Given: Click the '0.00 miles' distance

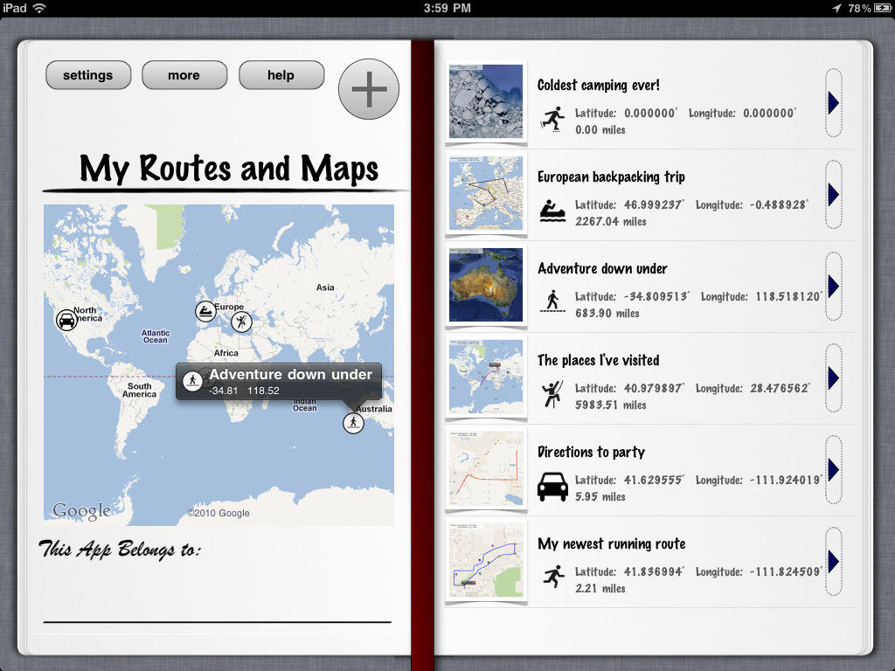Looking at the screenshot, I should pos(600,130).
